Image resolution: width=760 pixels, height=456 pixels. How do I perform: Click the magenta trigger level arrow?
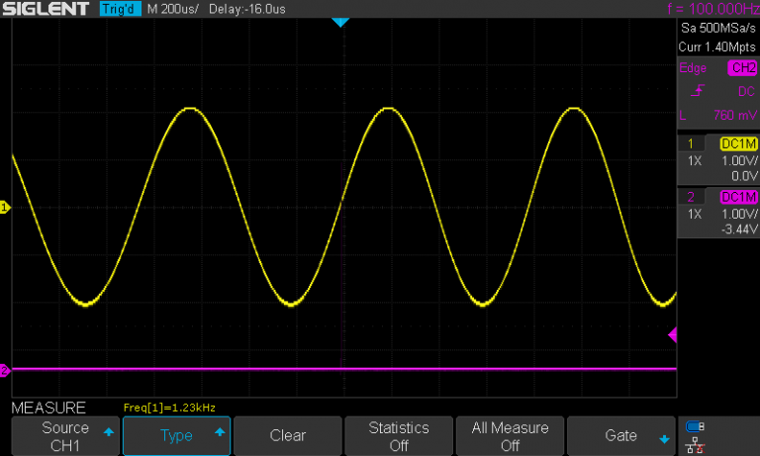pyautogui.click(x=673, y=335)
